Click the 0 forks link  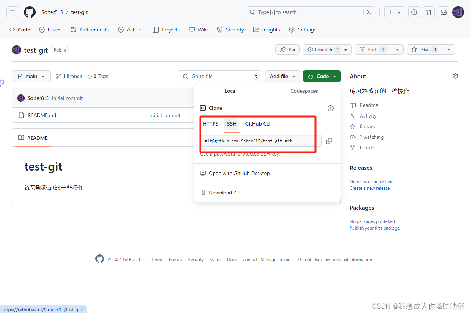[362, 148]
